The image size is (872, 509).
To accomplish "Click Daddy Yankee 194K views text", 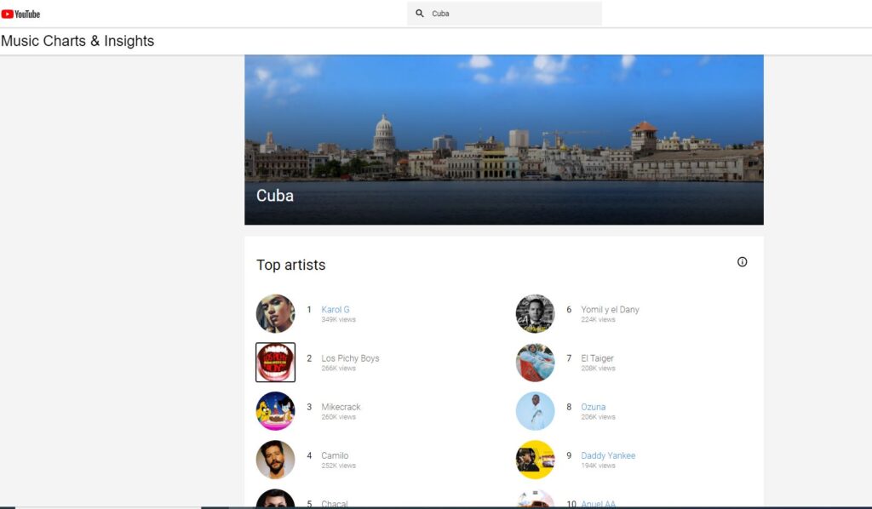I will [598, 466].
